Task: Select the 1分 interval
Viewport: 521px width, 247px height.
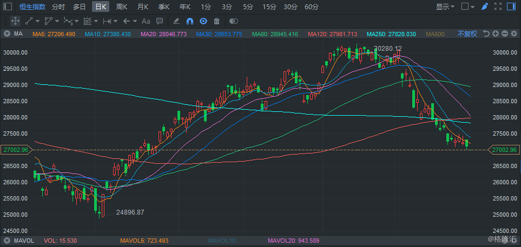Action: coord(206,6)
